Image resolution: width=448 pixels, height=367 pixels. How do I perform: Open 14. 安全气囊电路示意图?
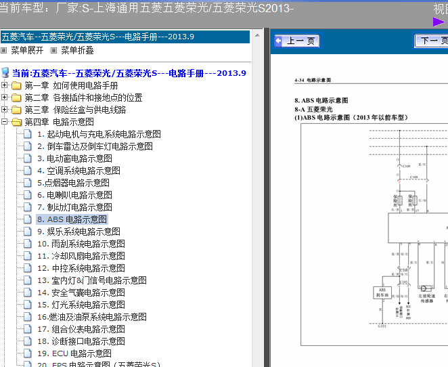pyautogui.click(x=81, y=293)
